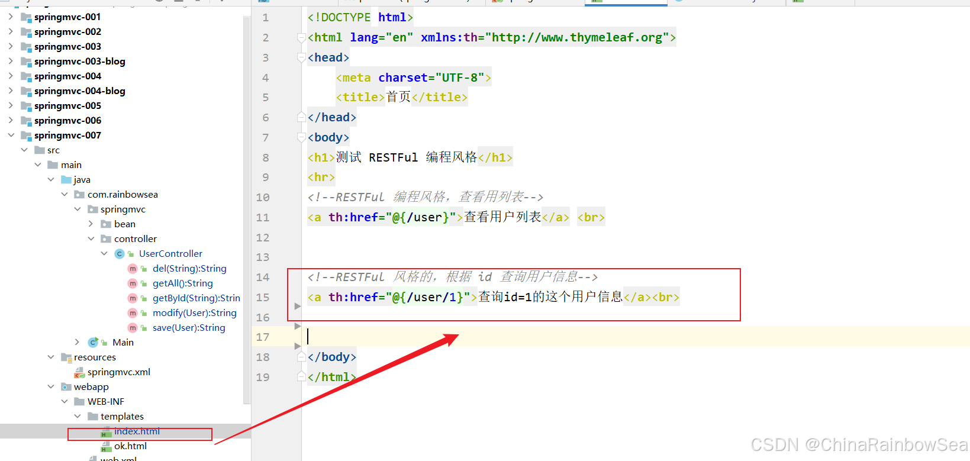
Task: Click the ok.html file icon
Action: pos(106,446)
